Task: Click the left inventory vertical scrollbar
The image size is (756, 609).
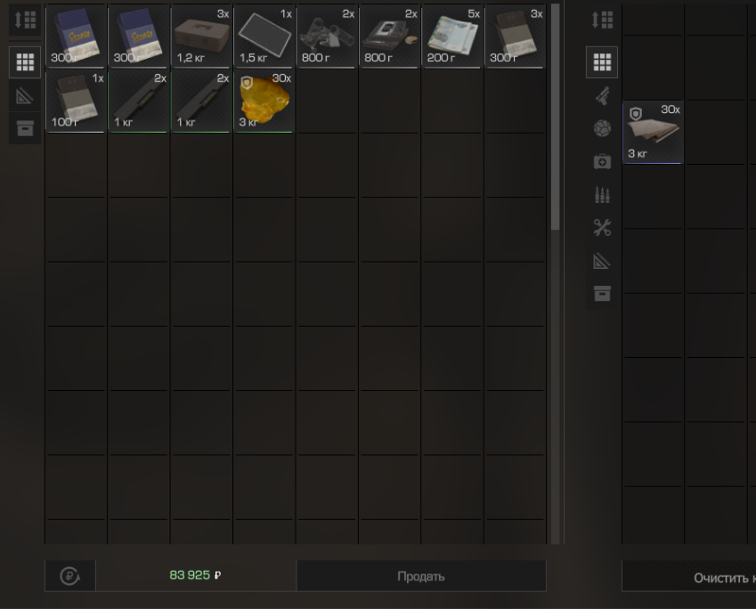Action: coord(556,116)
